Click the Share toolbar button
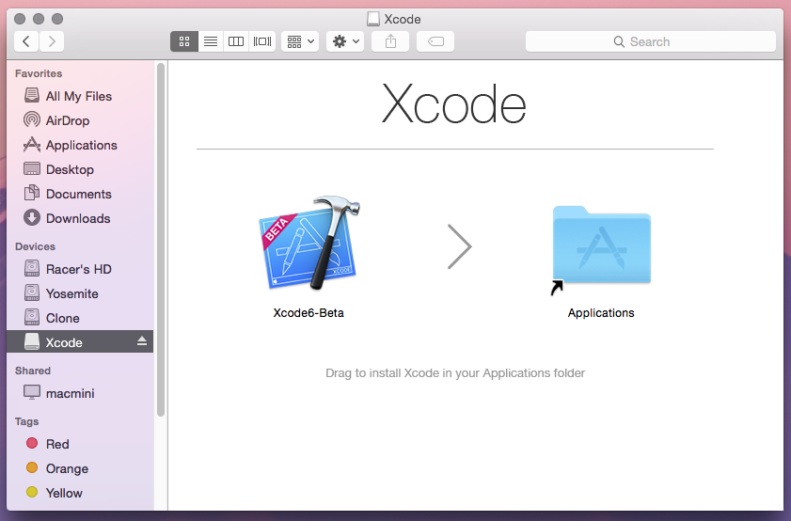 point(390,41)
